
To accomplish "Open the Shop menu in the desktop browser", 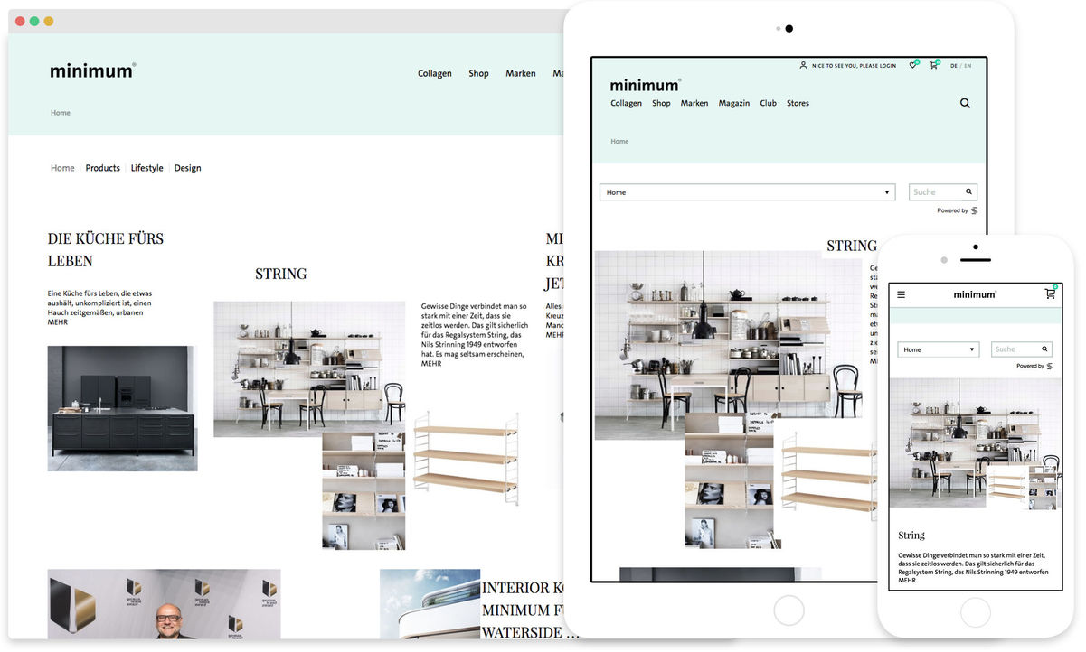I will point(478,73).
